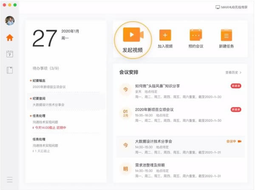The width and height of the screenshot is (255, 190).
Task: Open the hamburger menu at sidebar bottom
Action: click(10, 180)
